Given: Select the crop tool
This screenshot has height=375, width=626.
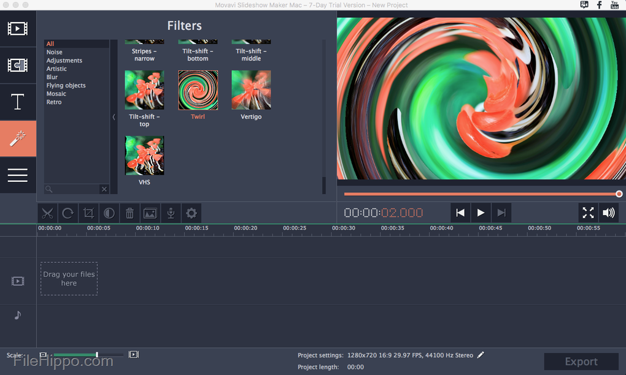Looking at the screenshot, I should click(x=88, y=213).
